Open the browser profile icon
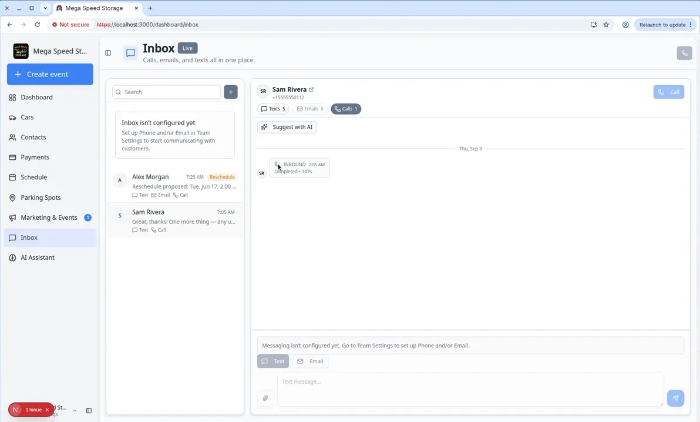Viewport: 700px width, 422px height. pos(625,25)
